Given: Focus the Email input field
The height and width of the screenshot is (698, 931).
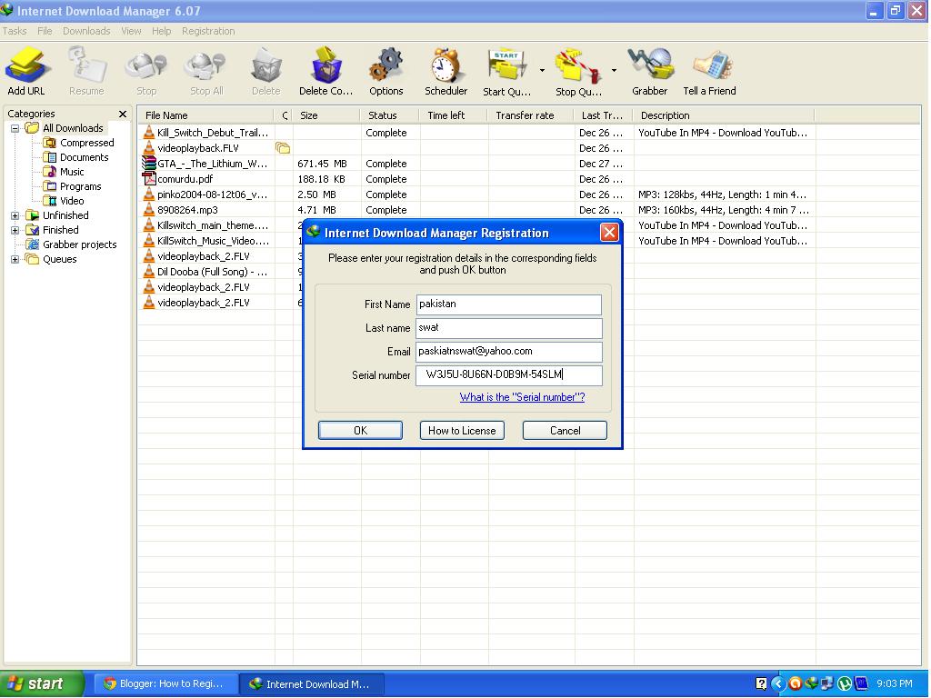Looking at the screenshot, I should [509, 352].
